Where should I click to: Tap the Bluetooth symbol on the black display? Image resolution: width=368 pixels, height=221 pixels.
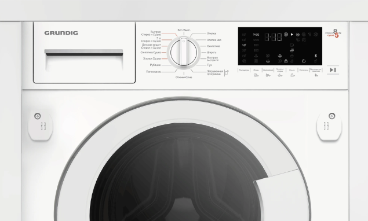click(316, 56)
